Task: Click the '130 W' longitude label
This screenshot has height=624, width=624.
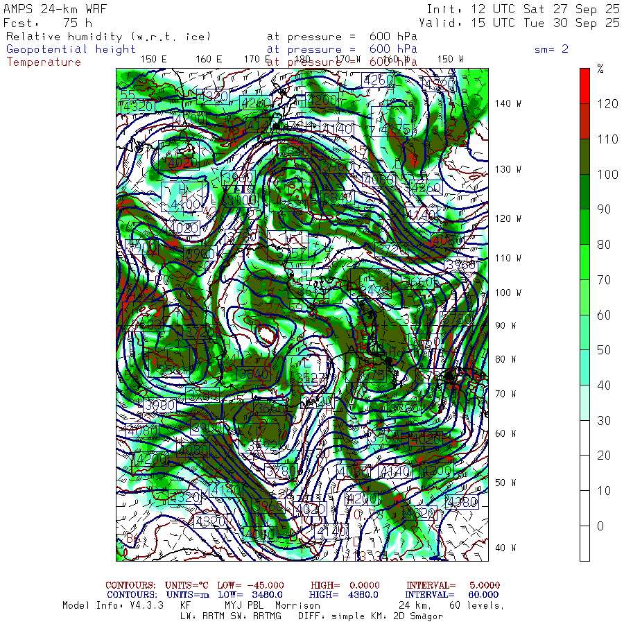Action: pos(508,169)
